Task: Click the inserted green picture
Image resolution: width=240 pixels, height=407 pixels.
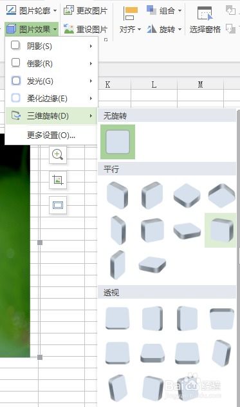Action: [x=15, y=245]
